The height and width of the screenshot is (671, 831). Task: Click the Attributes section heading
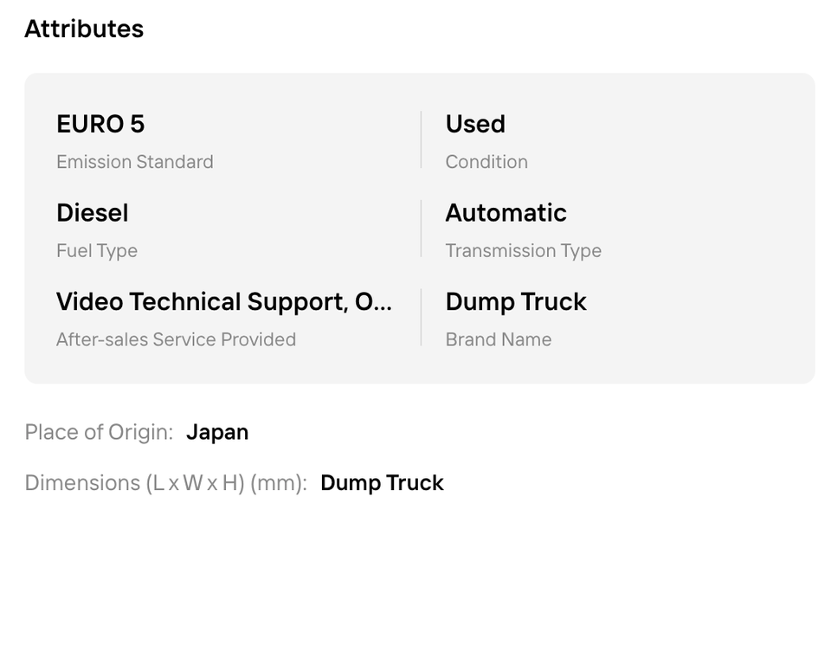pos(84,29)
